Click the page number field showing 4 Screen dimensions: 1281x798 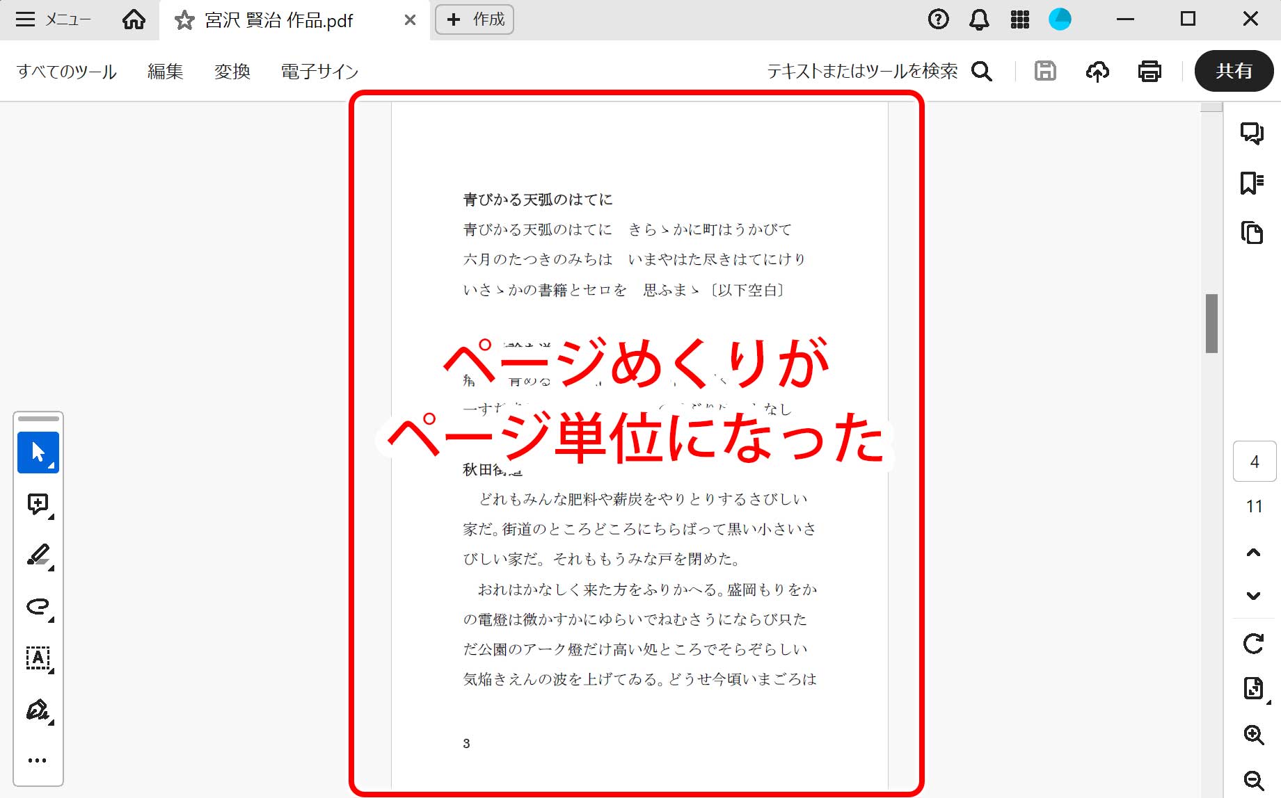(x=1254, y=462)
